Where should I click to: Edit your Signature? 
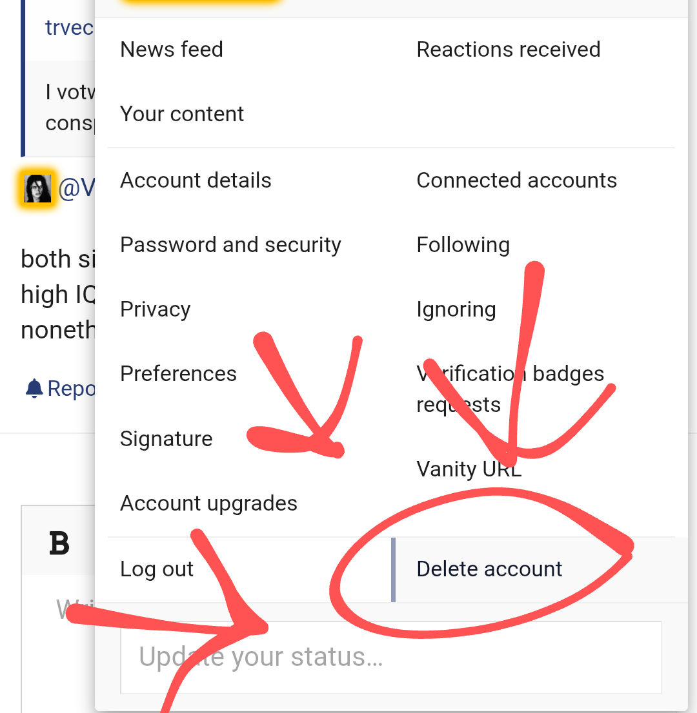point(166,439)
